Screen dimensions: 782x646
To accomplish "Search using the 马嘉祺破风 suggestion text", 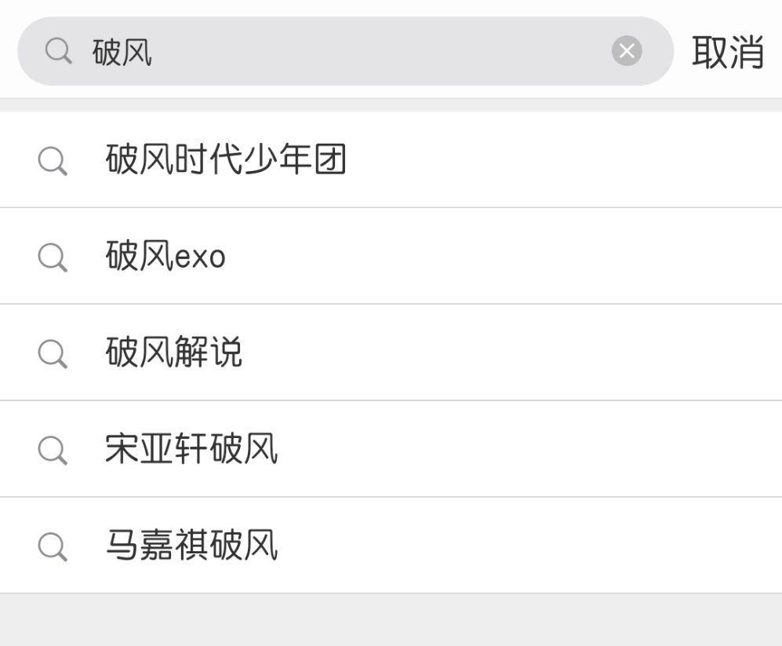I will pyautogui.click(x=191, y=546).
